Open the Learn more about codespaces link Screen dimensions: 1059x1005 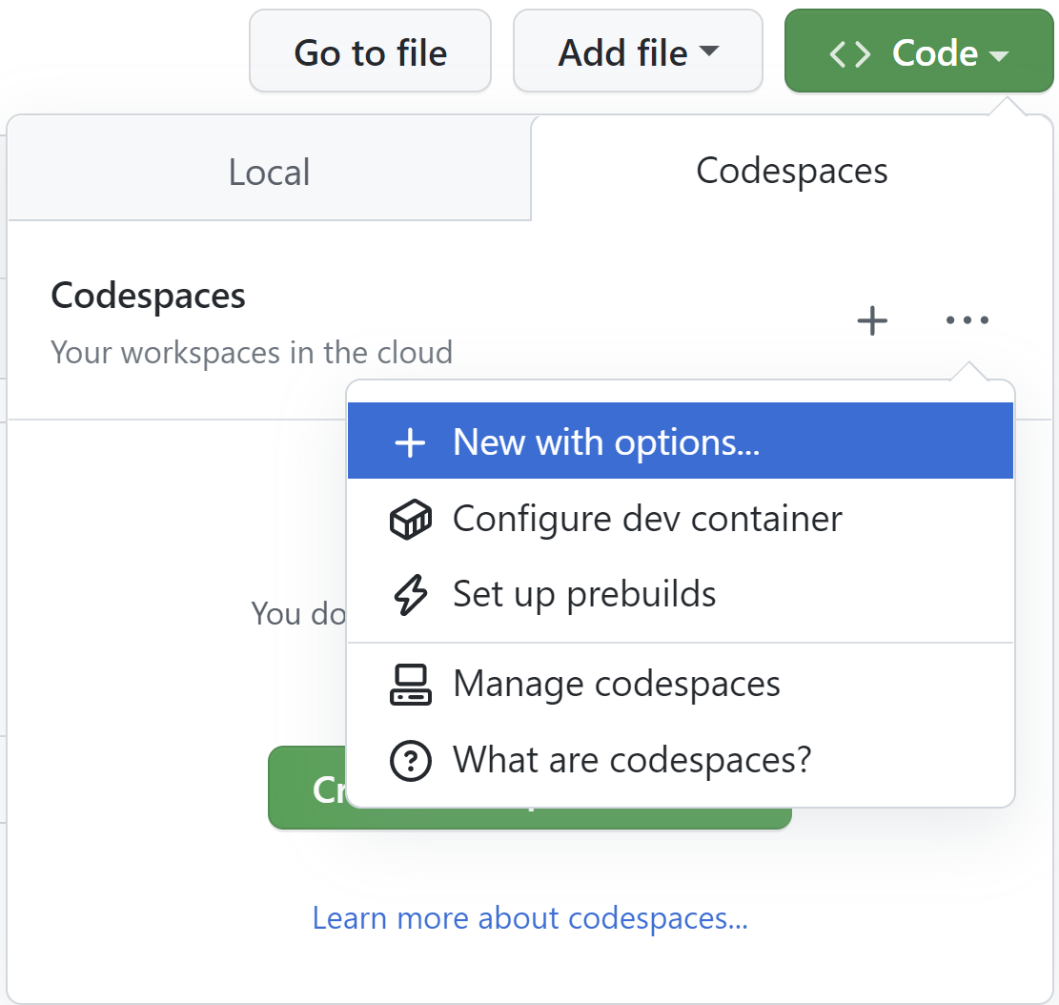tap(529, 917)
